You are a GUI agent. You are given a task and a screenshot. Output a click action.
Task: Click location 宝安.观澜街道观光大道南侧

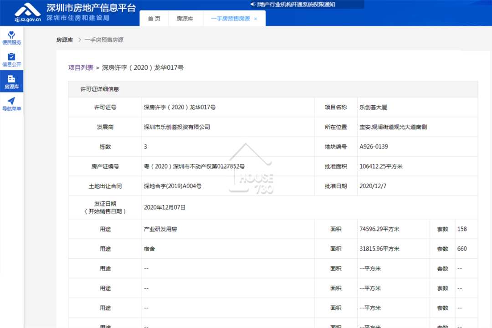393,127
